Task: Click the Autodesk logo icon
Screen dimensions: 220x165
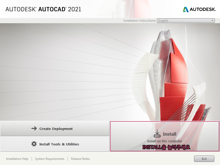Action: click(186, 10)
